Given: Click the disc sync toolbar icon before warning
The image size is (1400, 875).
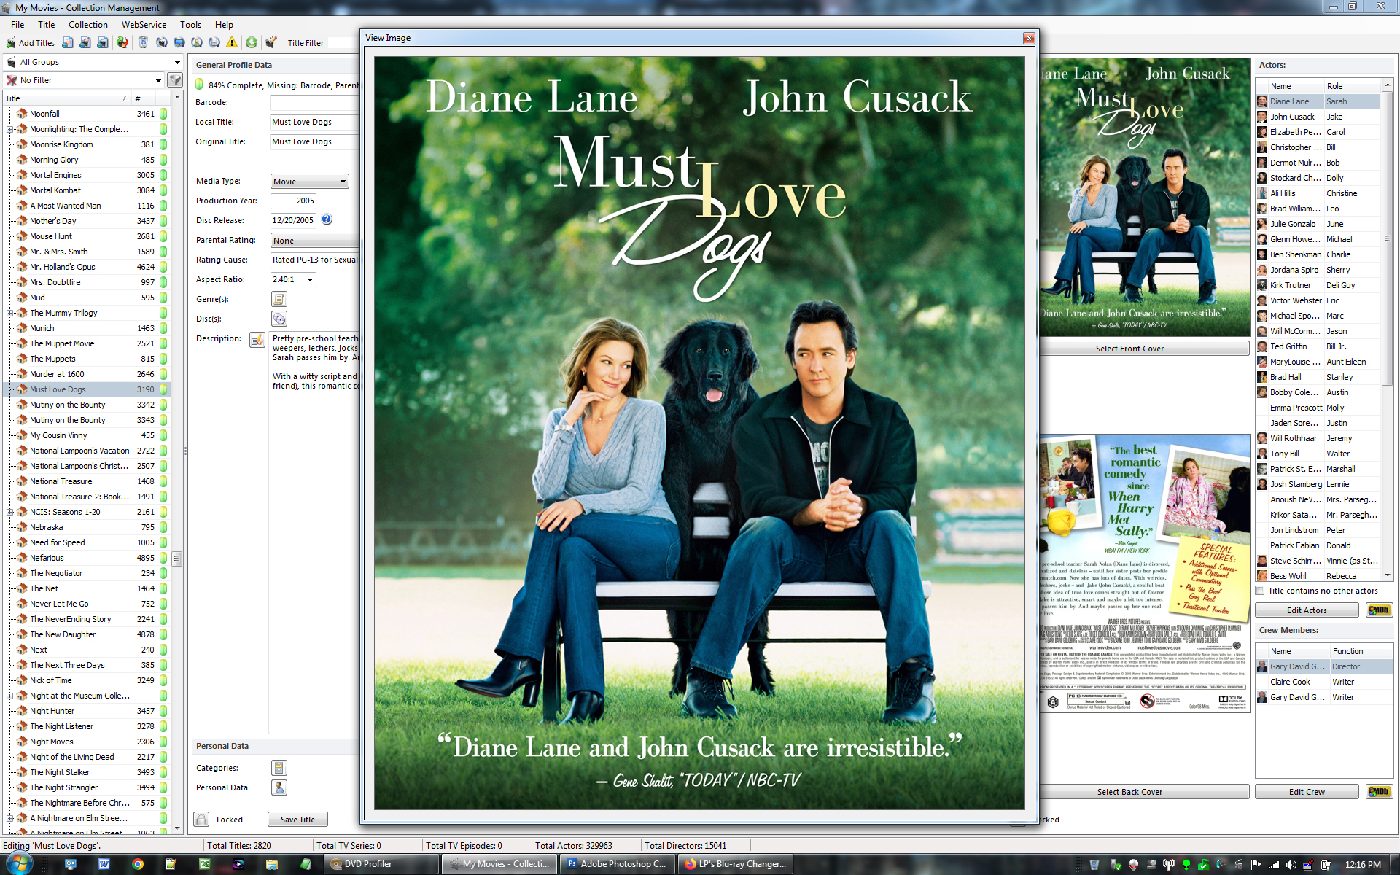Looking at the screenshot, I should coord(214,43).
